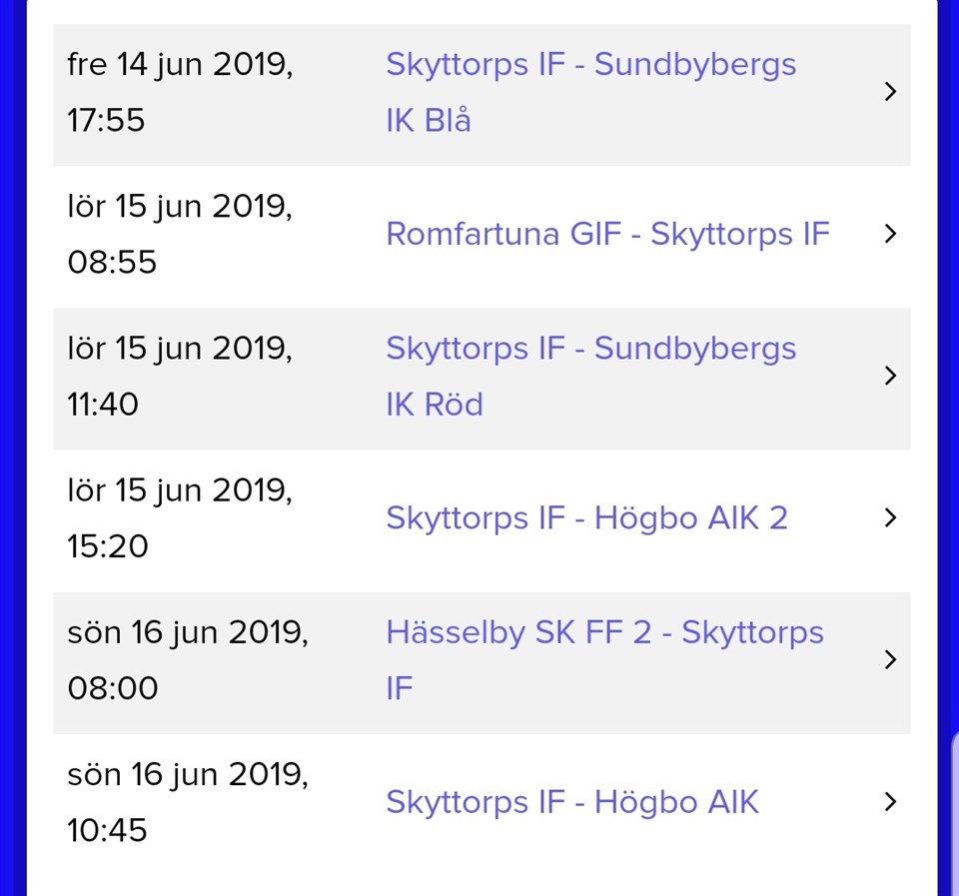Open the Romfartuna GIF - Skyttorps IF link

pos(607,234)
